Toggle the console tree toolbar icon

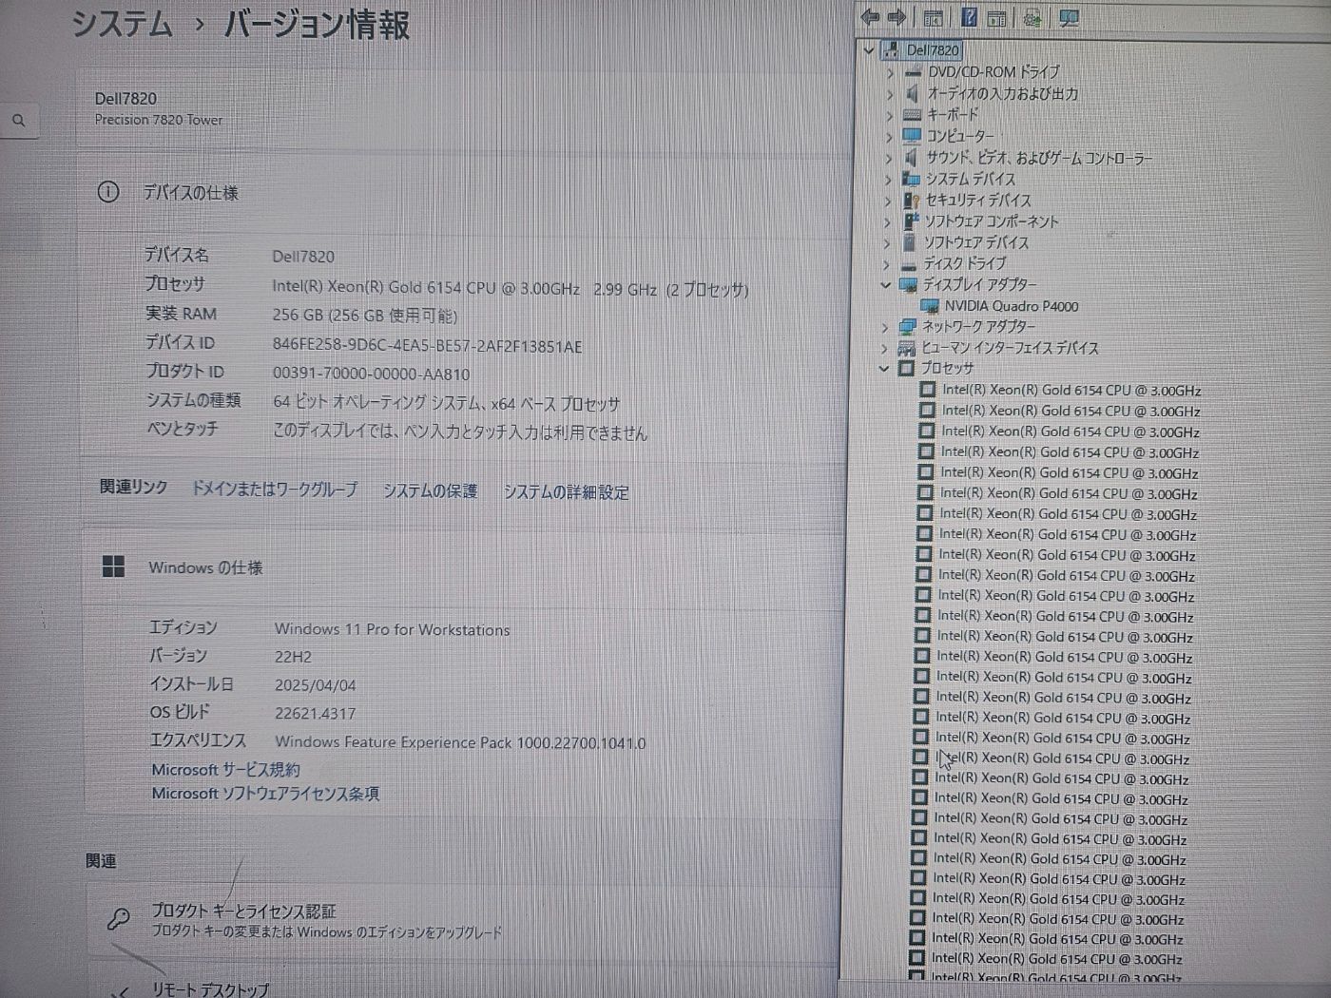tap(933, 18)
